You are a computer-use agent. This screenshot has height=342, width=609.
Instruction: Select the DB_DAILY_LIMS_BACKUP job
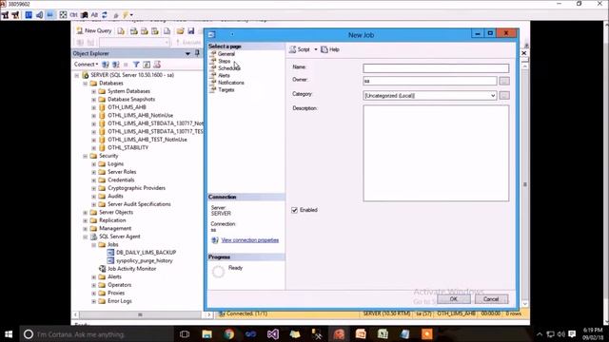[x=146, y=253]
